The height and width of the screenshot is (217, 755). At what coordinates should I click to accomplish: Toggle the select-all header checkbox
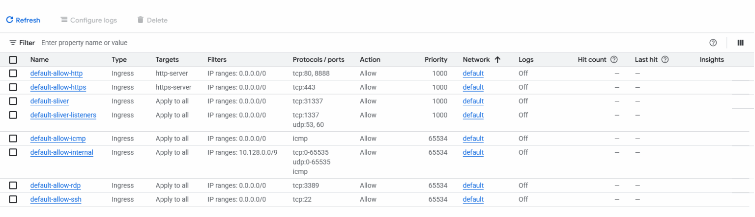(13, 60)
